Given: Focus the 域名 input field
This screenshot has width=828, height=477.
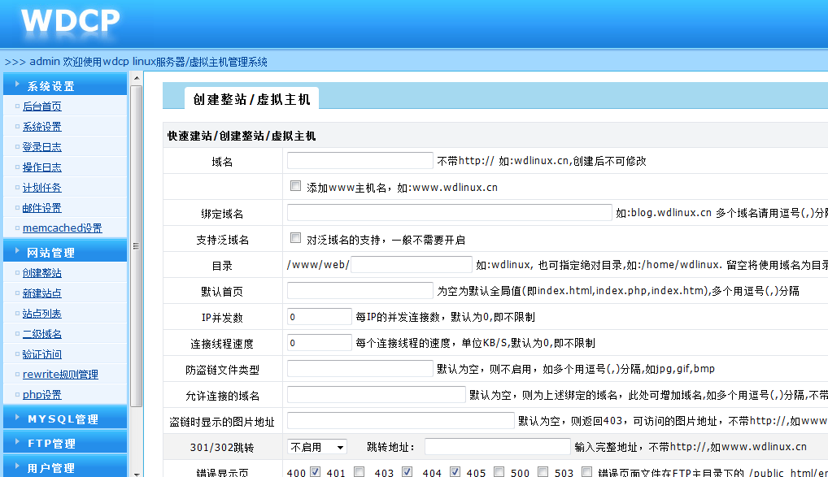Looking at the screenshot, I should point(360,160).
